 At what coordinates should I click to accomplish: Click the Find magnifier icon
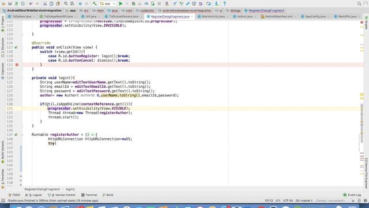(66, 4)
